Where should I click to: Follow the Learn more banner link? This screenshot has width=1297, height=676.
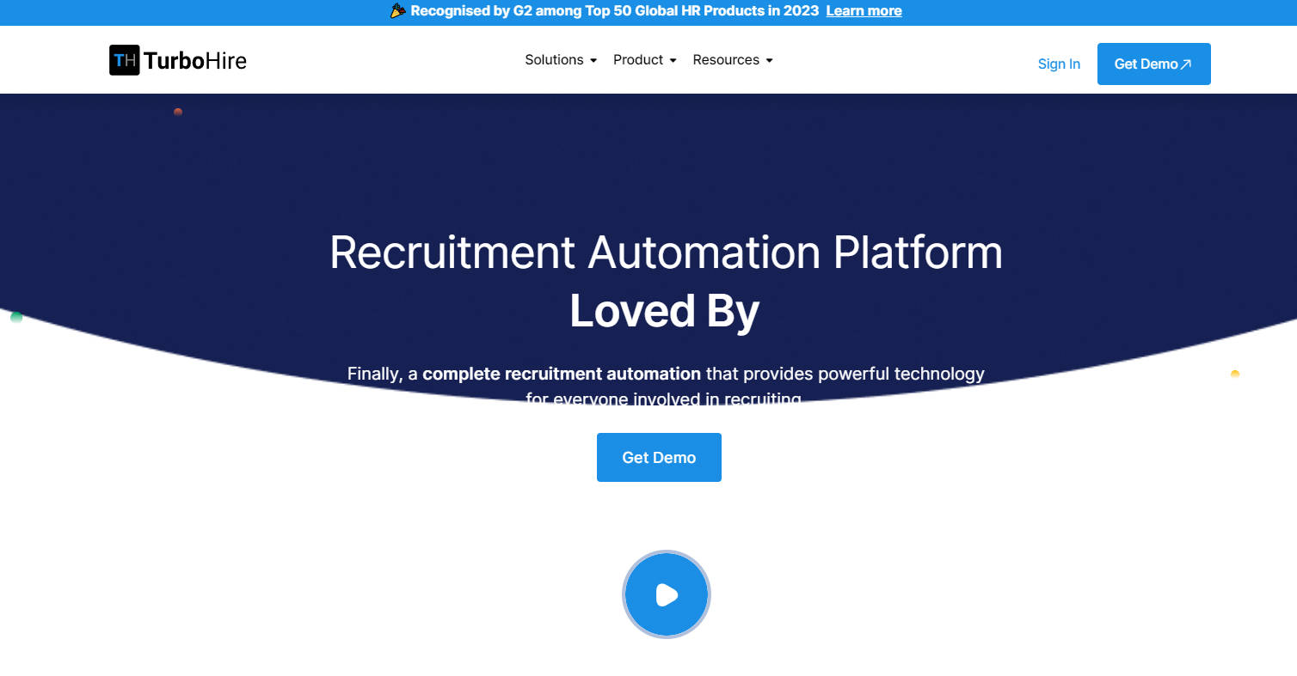(864, 11)
